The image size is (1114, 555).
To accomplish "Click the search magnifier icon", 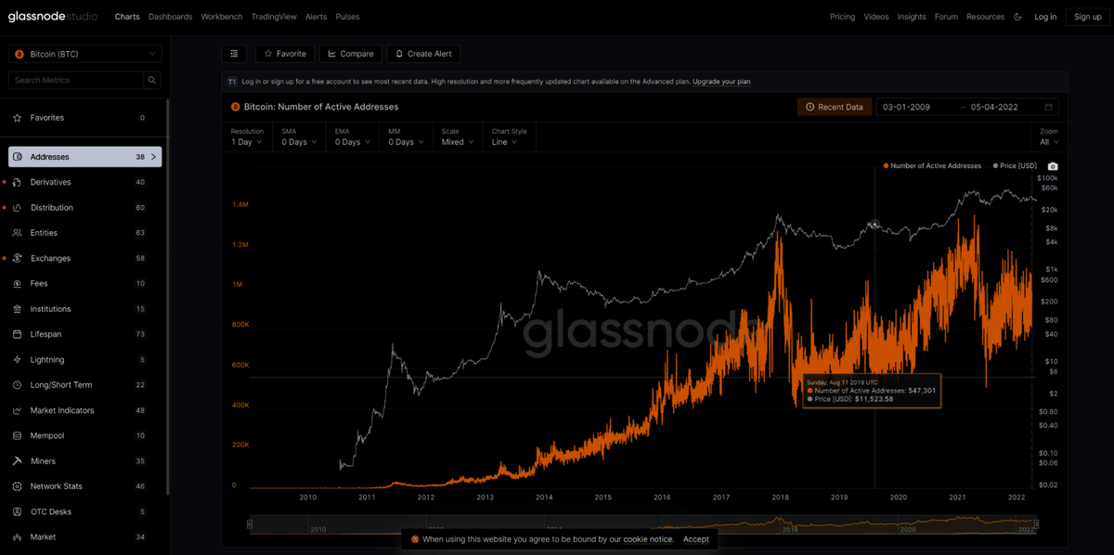I will pyautogui.click(x=152, y=81).
